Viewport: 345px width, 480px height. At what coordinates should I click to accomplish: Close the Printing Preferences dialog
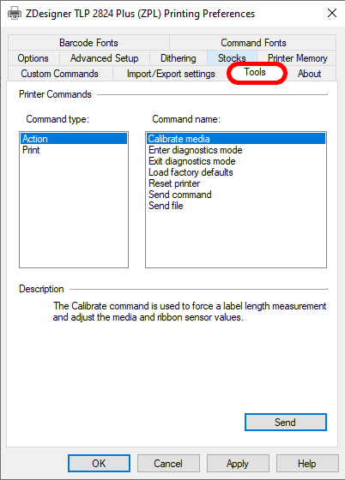click(x=332, y=13)
